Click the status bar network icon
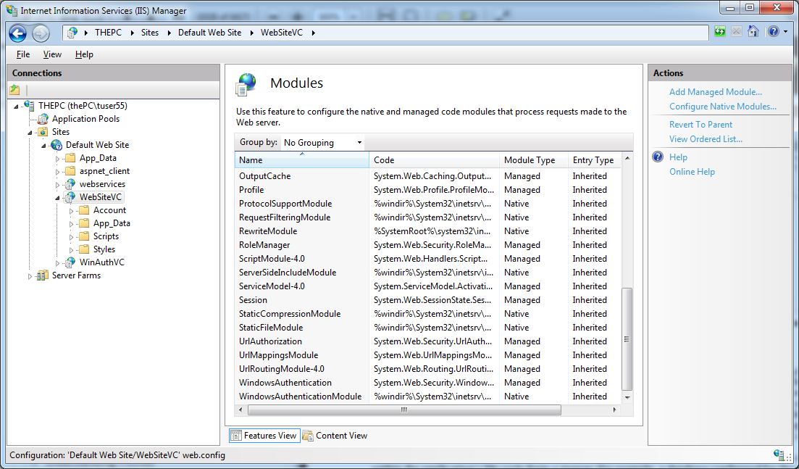The width and height of the screenshot is (799, 469). tap(779, 455)
